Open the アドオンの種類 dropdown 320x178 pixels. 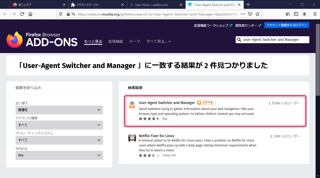point(59,125)
